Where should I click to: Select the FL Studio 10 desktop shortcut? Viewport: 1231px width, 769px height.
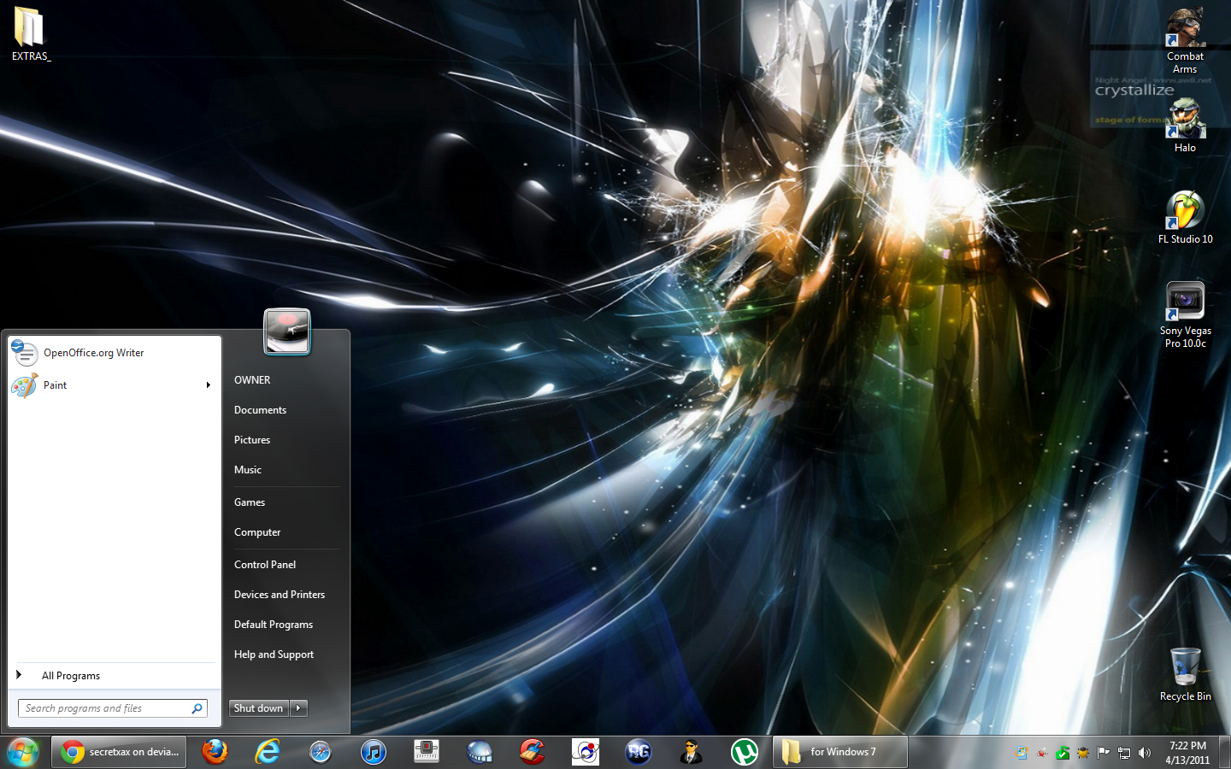1185,217
